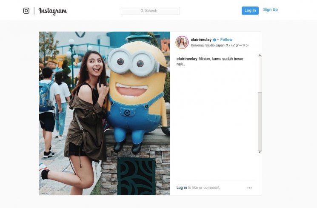Viewport: 317px width, 208px height.
Task: Open the Universal Studio Japan location link
Action: pyautogui.click(x=220, y=45)
